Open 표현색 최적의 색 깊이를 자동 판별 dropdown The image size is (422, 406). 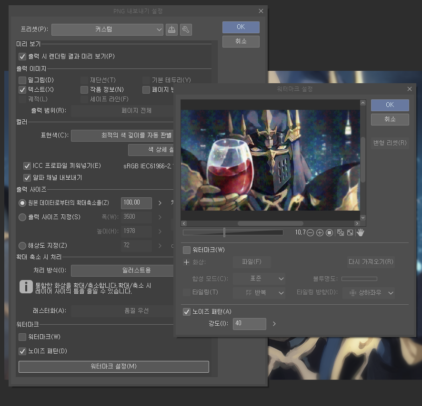tap(122, 135)
